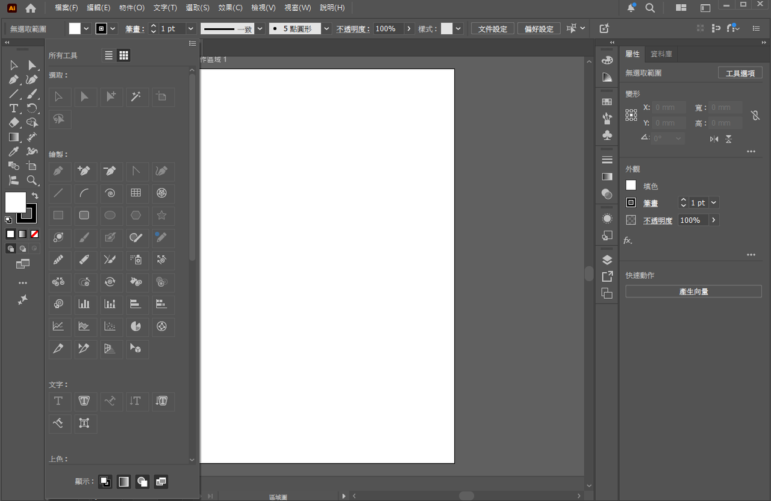Set the paint to None using red-slash box
The image size is (771, 501).
(x=35, y=234)
